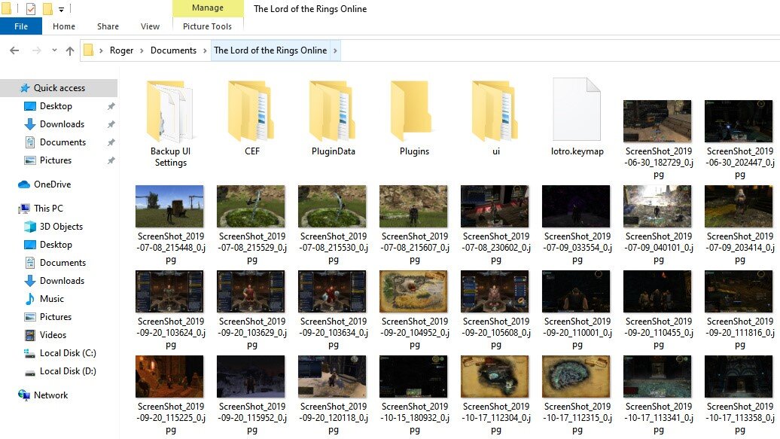This screenshot has width=780, height=439.
Task: Go up one folder level
Action: tap(69, 50)
